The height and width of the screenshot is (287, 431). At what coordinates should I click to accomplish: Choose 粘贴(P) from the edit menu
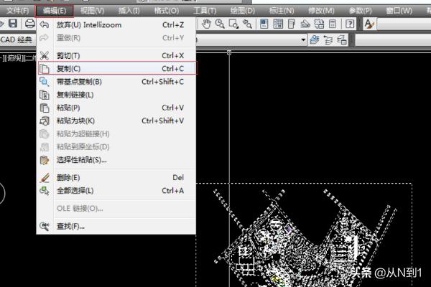click(116, 108)
